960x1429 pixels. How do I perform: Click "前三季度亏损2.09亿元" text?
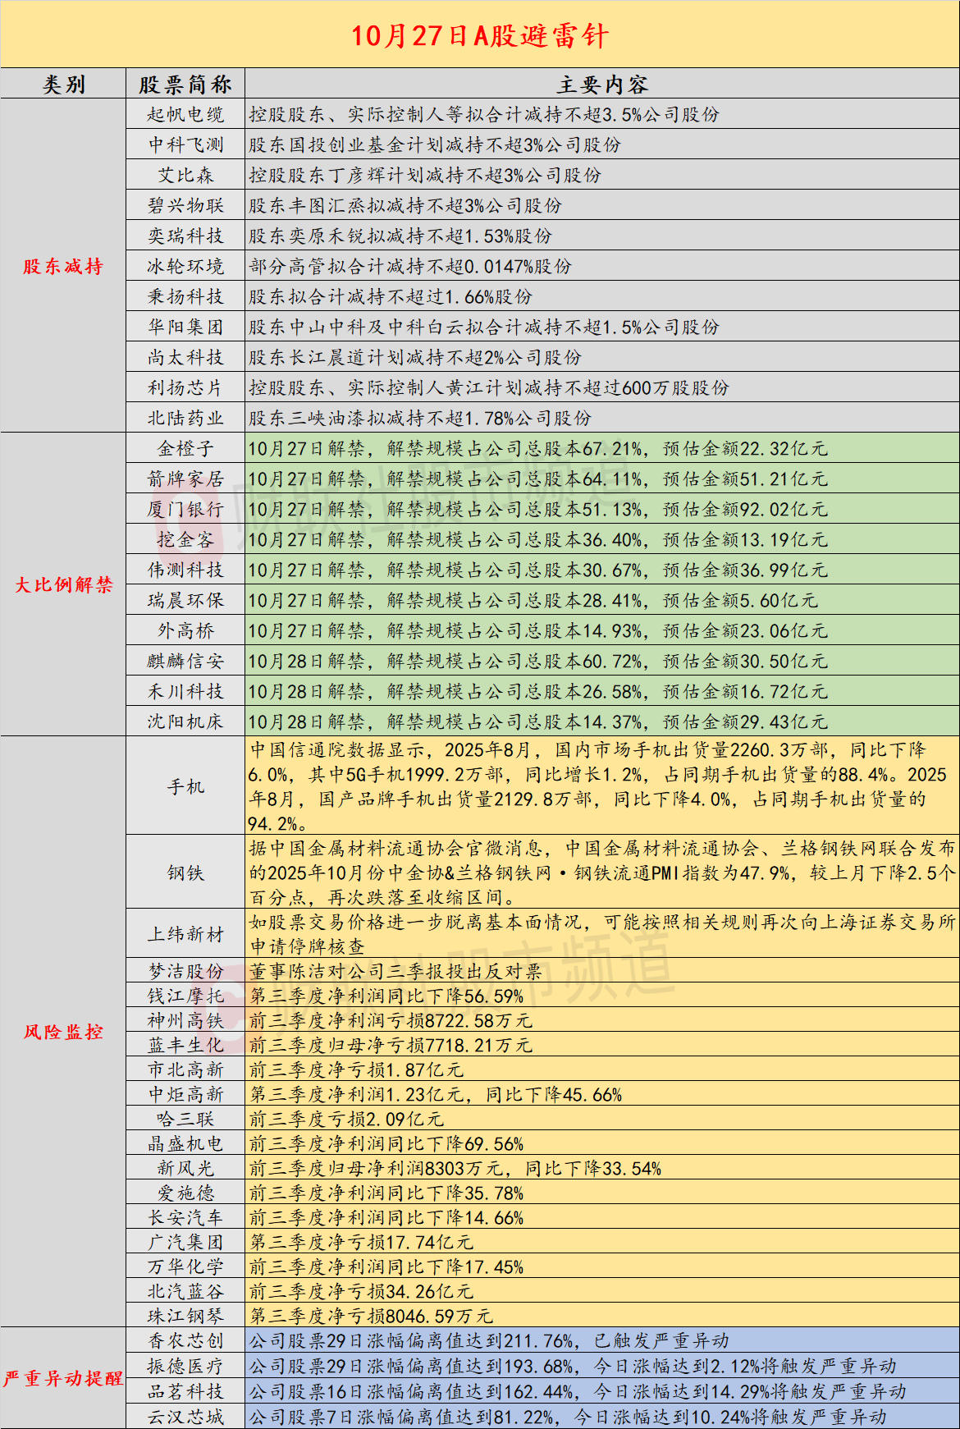point(346,1120)
